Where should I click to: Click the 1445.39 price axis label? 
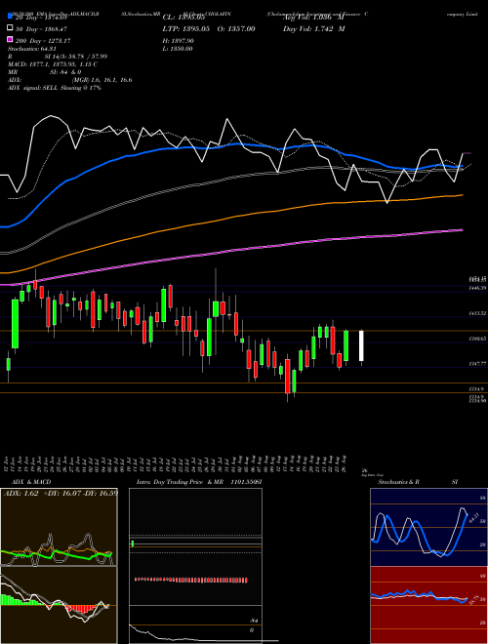477,288
